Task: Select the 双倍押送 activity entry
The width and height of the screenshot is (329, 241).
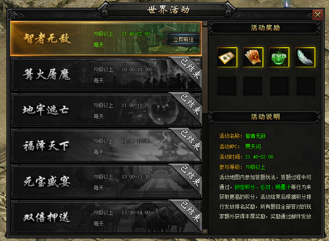Action: click(x=106, y=217)
